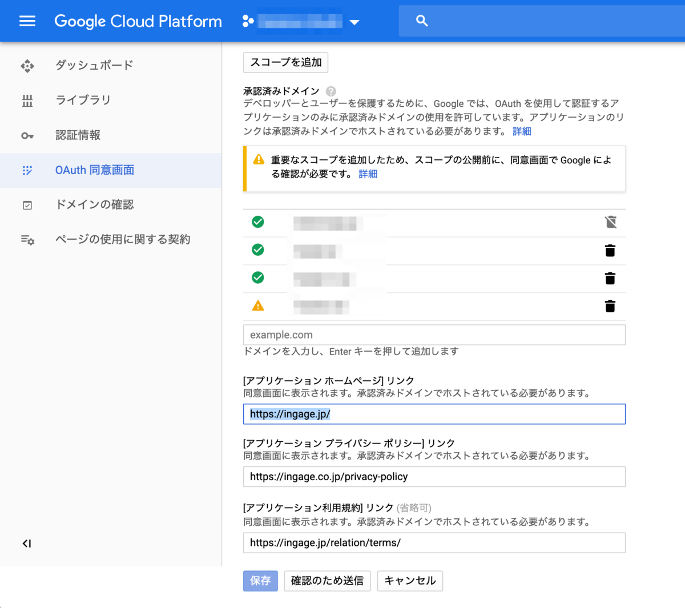Click the blurred project name selector

tap(300, 22)
